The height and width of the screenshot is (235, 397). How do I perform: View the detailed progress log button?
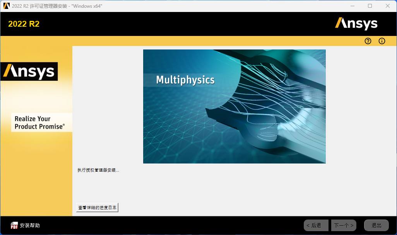pyautogui.click(x=97, y=208)
